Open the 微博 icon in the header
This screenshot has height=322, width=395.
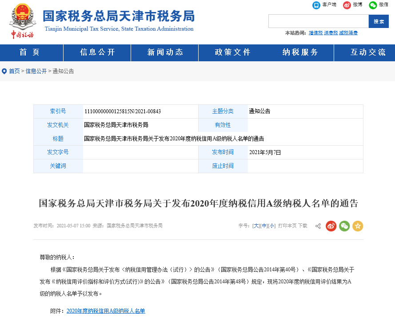point(347,5)
